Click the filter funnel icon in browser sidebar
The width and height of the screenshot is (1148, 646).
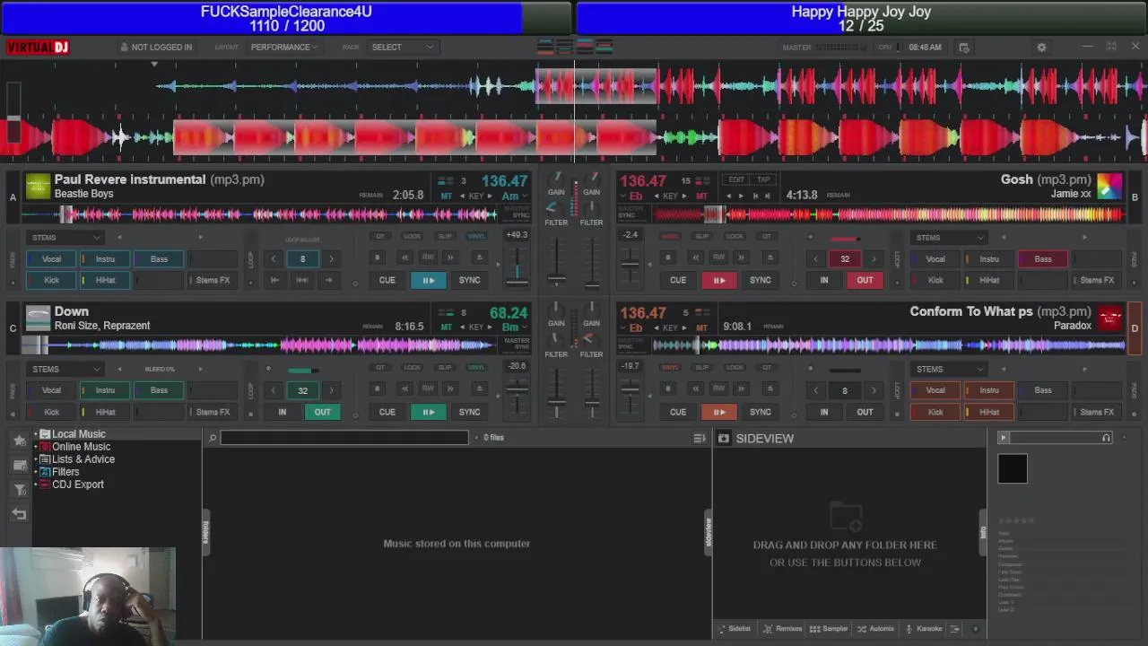coord(19,489)
